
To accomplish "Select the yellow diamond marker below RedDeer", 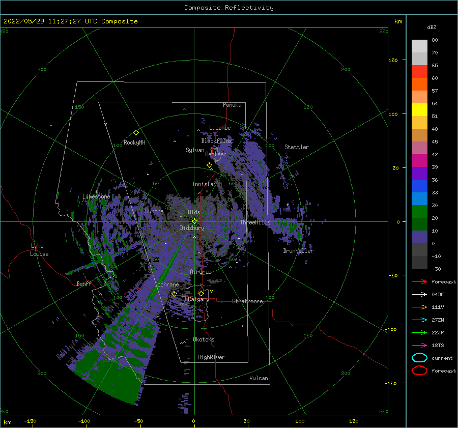I will 209,165.
